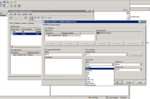Switch to the Parents tab
150x99 pixels.
click(x=24, y=23)
